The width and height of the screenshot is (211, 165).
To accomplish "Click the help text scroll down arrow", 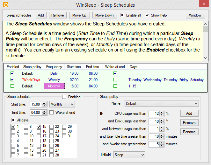I will [205, 58].
